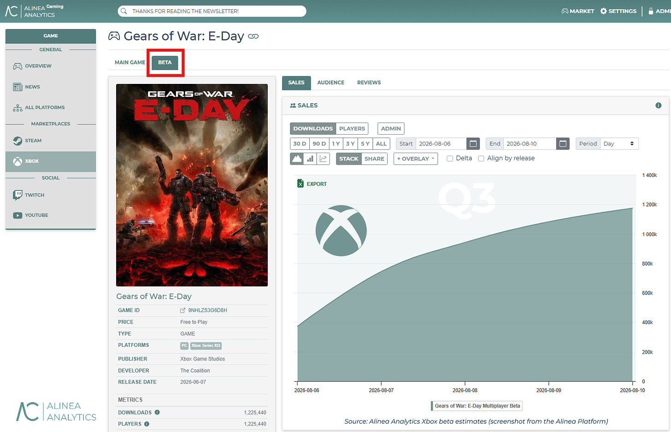Show Downloads metric in chart
This screenshot has width=671, height=432.
coord(313,129)
